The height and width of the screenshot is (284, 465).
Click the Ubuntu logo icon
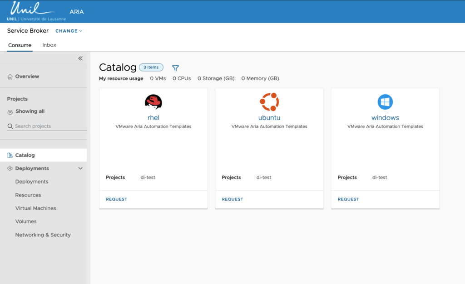pos(269,102)
